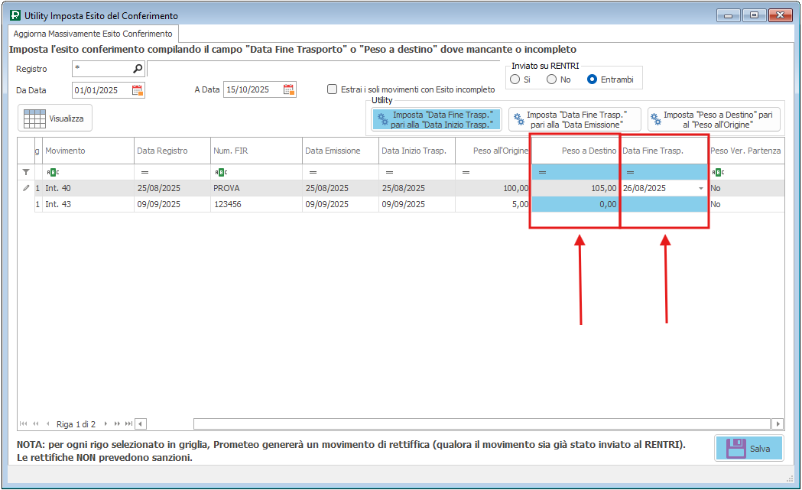Click the Salva button

[749, 448]
